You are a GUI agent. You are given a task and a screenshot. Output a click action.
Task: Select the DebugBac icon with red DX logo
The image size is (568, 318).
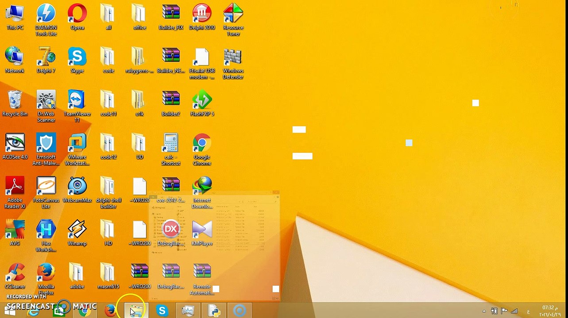171,233
